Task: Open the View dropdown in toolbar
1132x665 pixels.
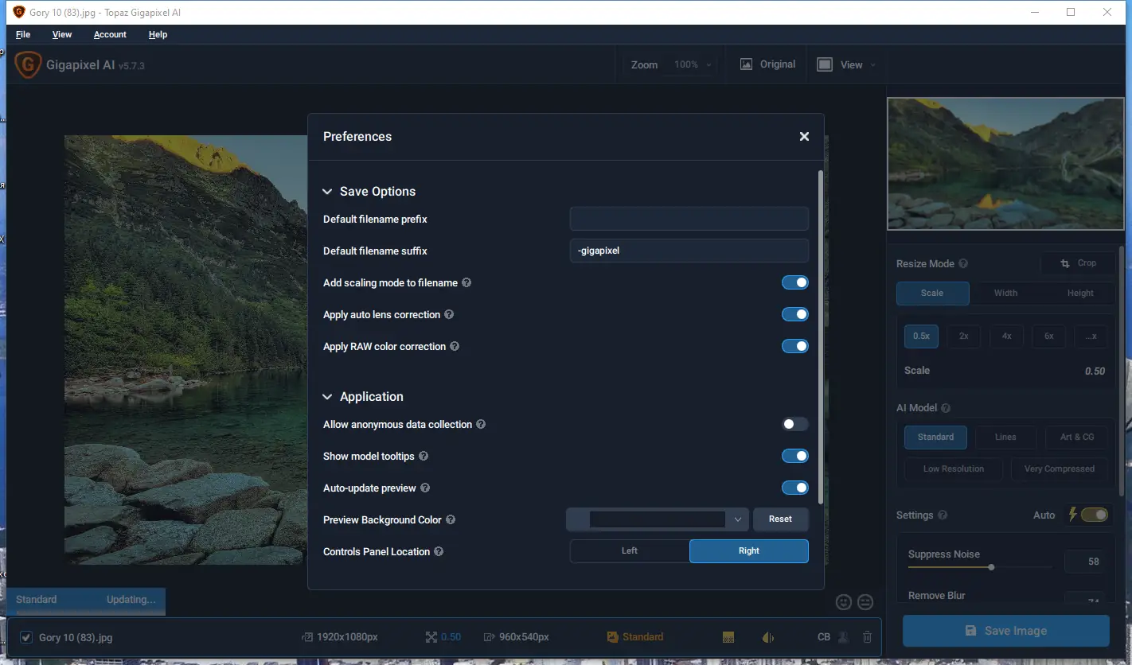Action: pos(848,64)
